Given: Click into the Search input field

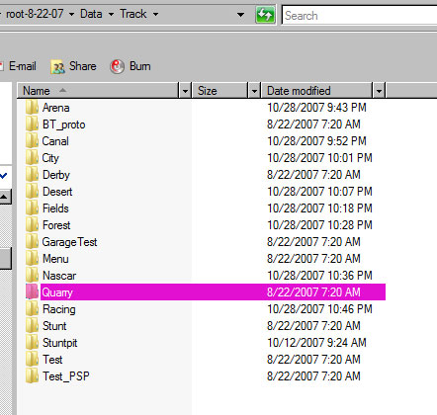Looking at the screenshot, I should [x=360, y=15].
